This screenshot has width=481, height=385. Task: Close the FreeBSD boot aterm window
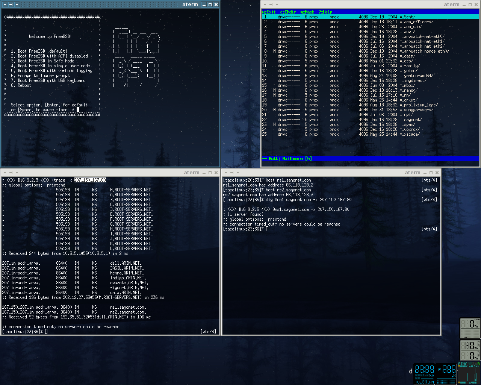[x=216, y=5]
